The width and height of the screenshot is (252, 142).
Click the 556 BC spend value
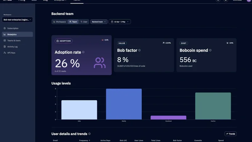tap(188, 60)
